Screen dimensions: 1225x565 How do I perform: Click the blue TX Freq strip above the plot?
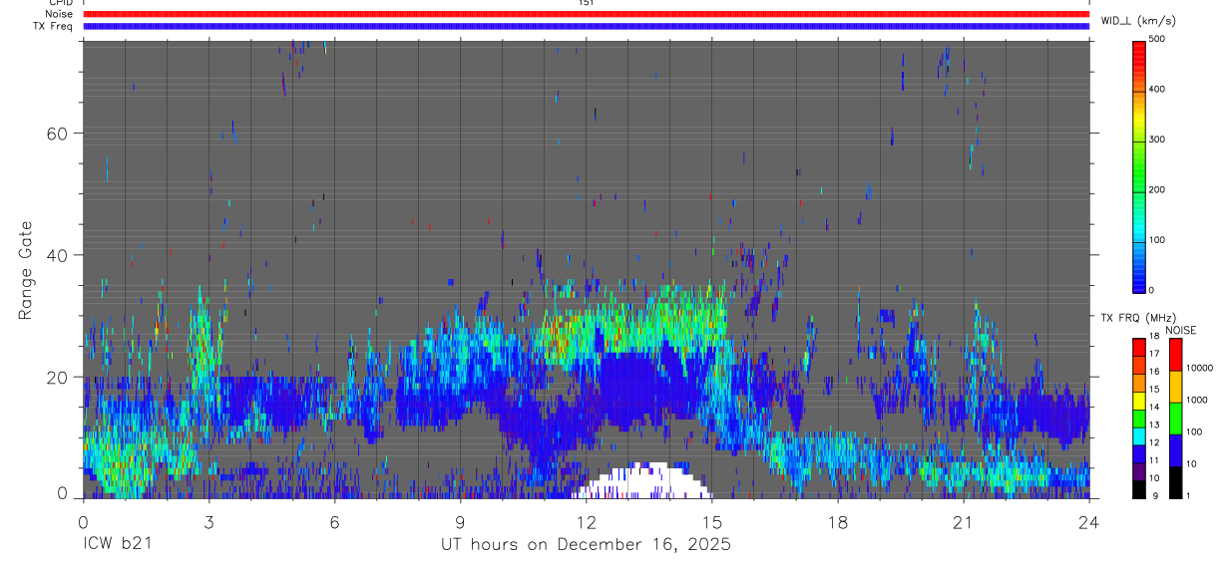587,26
